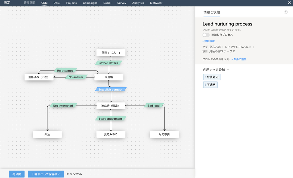293x178 pixels.
Task: Open the Not interested transition
Action: [x=63, y=106]
